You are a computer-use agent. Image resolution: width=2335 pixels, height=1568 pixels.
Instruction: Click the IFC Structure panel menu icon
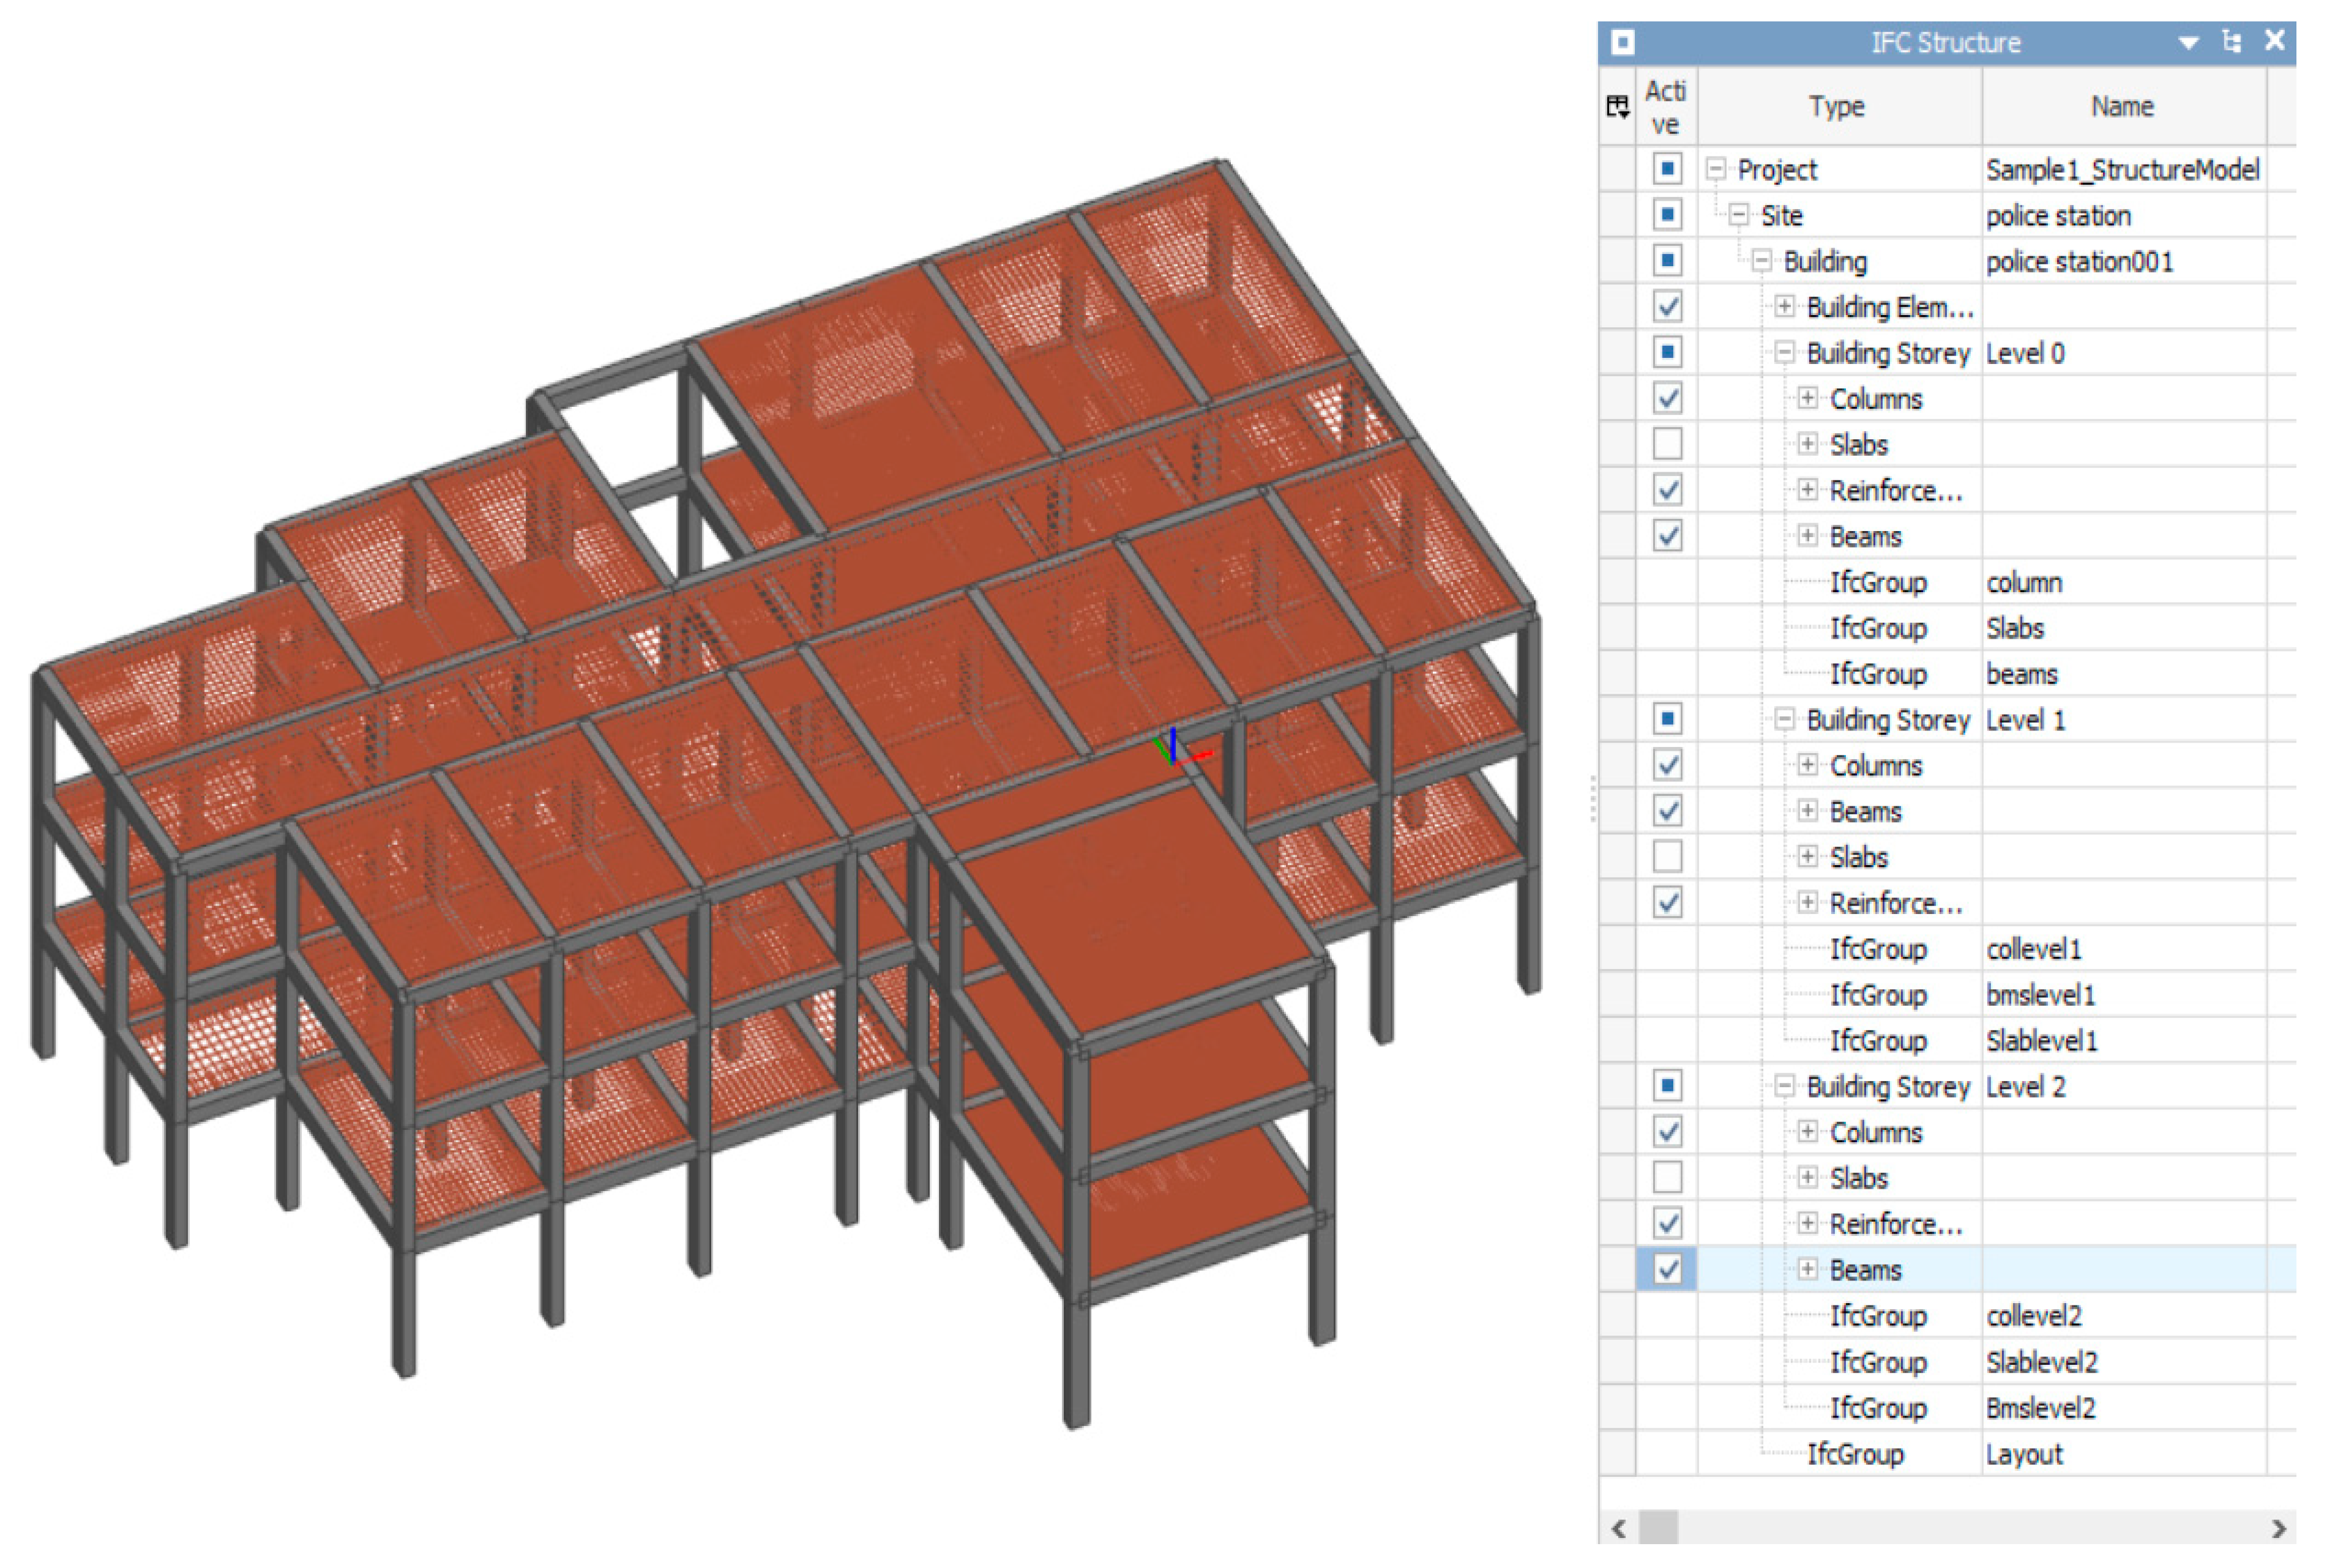(x=1623, y=42)
